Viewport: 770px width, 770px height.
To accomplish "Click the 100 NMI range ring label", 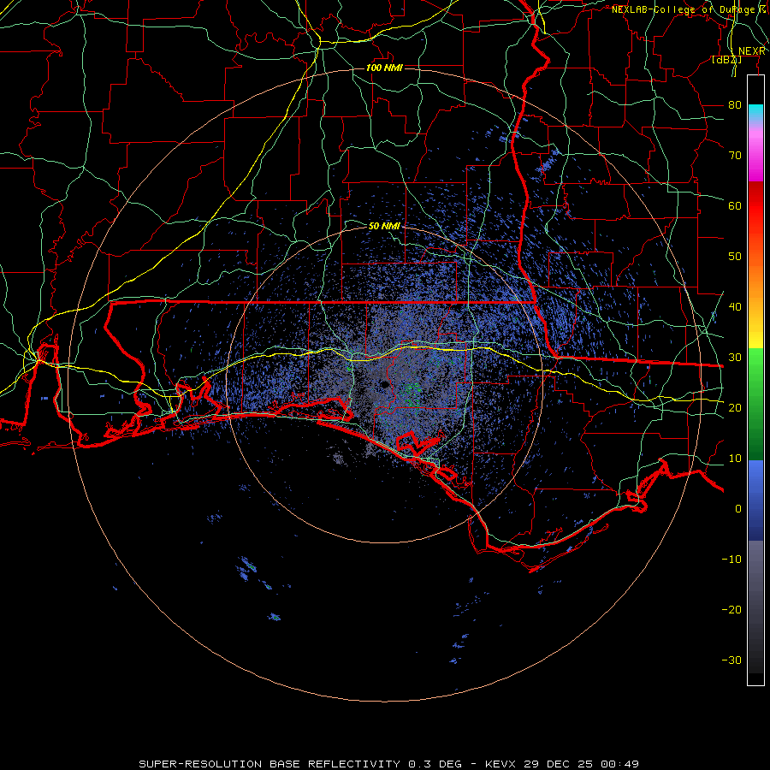I will click(x=384, y=68).
